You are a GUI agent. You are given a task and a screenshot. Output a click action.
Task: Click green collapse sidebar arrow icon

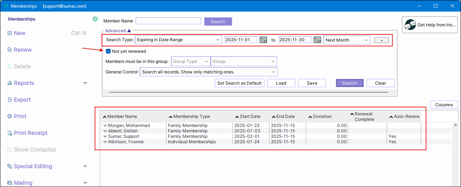click(x=95, y=19)
